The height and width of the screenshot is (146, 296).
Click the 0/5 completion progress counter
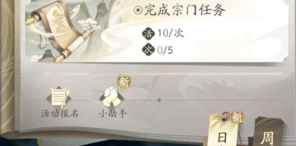(165, 50)
